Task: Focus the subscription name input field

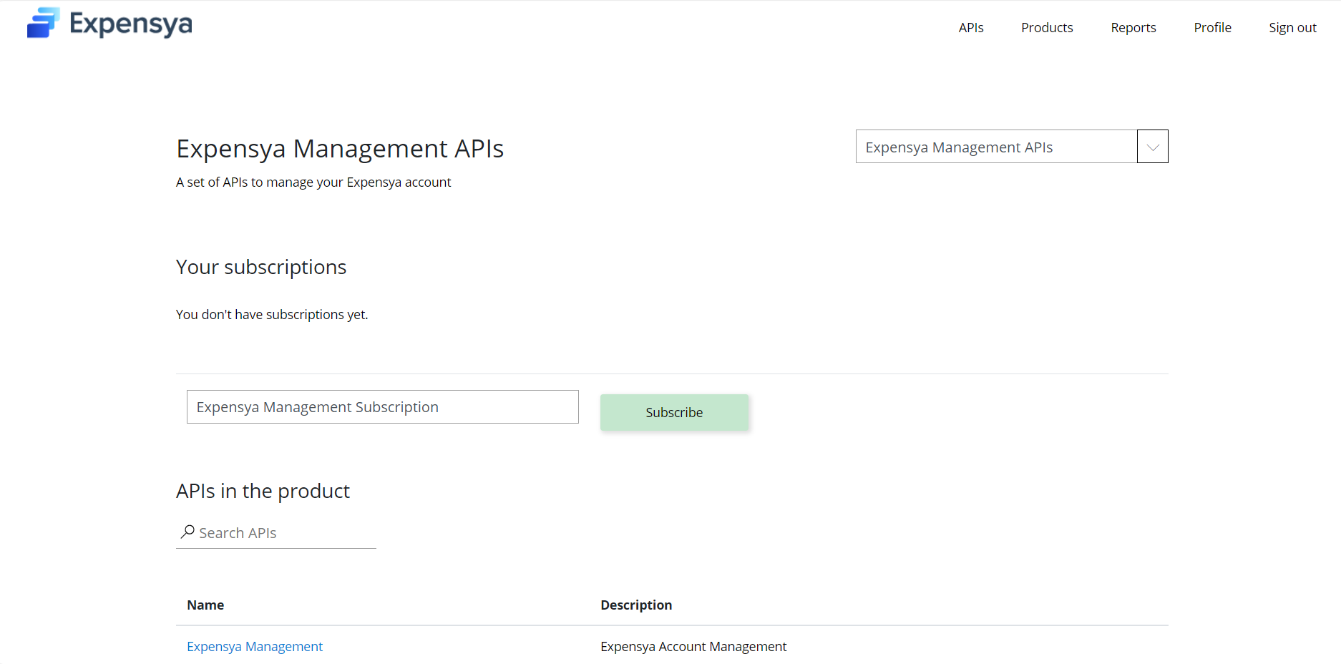Action: click(x=382, y=407)
